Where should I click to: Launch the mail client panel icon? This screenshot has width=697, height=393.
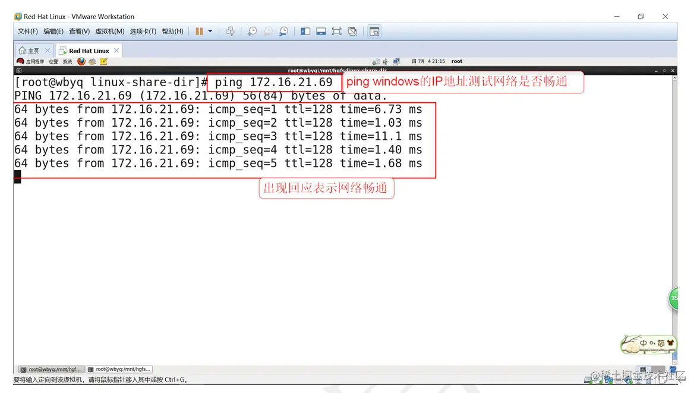pos(92,61)
